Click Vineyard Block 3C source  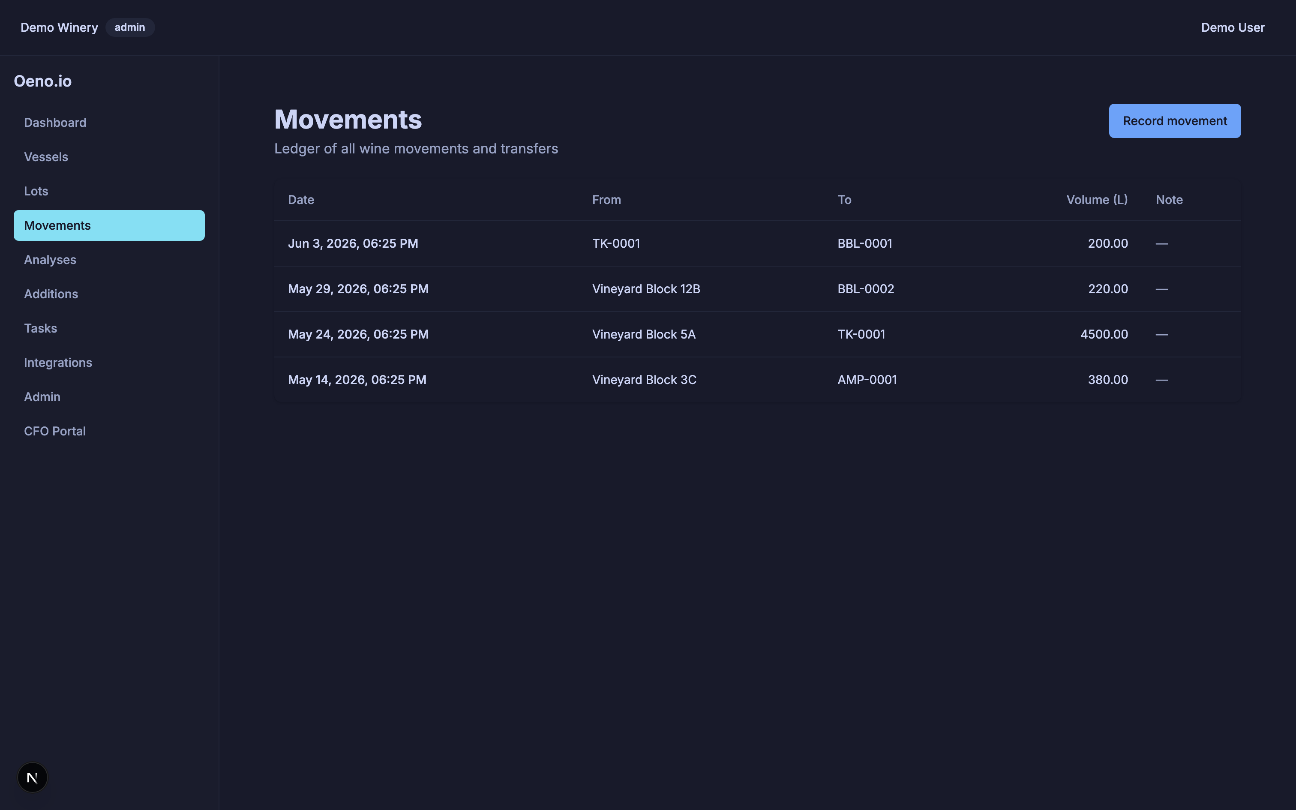click(x=644, y=381)
